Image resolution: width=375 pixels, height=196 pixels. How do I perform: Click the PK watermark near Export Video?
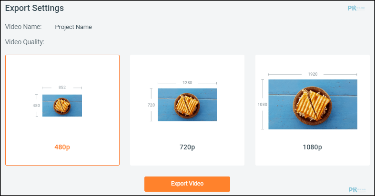coord(357,190)
